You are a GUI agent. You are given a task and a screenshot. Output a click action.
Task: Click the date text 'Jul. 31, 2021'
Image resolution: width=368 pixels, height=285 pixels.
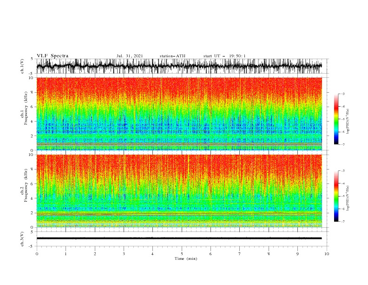130,56
